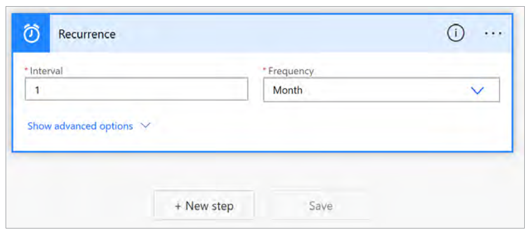Click the Frequency field label

(x=291, y=71)
